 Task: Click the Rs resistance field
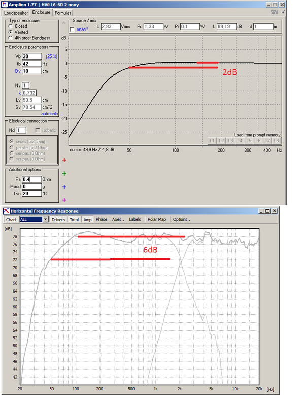[x=32, y=179]
